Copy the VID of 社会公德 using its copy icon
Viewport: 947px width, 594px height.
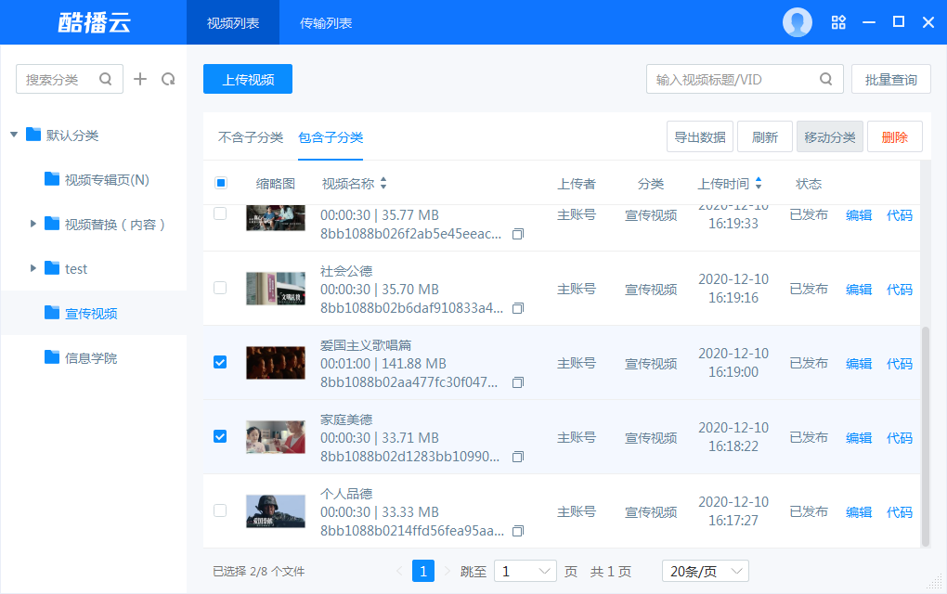[517, 308]
